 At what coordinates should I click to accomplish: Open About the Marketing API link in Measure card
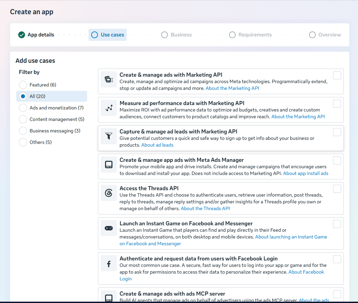[x=298, y=117]
